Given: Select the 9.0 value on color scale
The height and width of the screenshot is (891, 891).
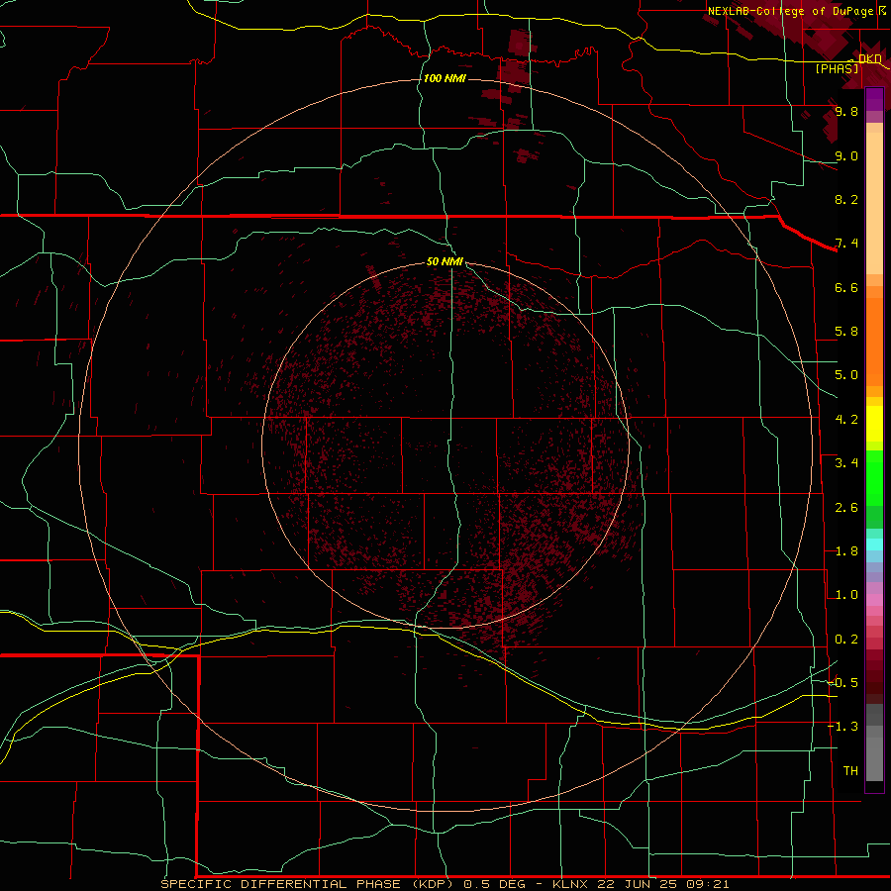Looking at the screenshot, I should [x=846, y=155].
